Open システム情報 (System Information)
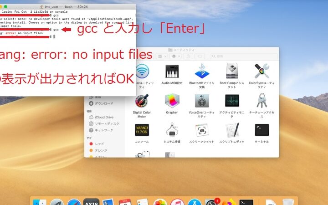Viewport: 328px width, 205px height. (172, 130)
